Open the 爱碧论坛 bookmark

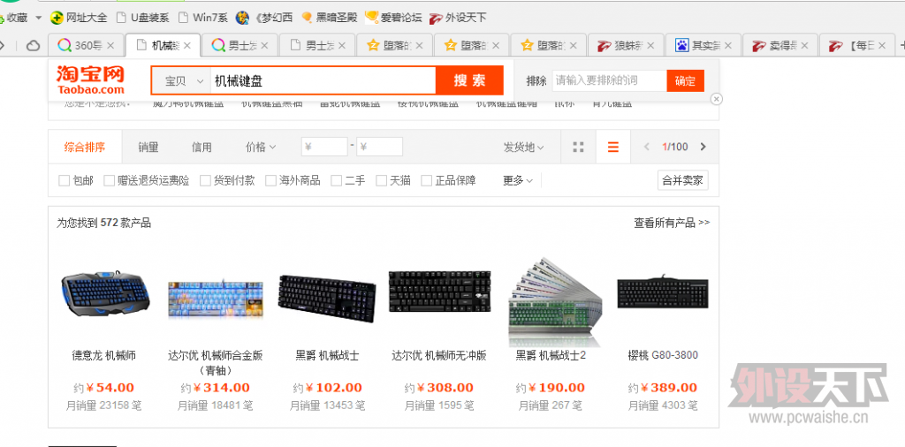click(393, 18)
